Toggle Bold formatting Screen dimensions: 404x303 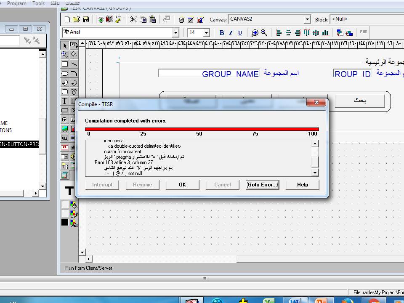[x=222, y=33]
